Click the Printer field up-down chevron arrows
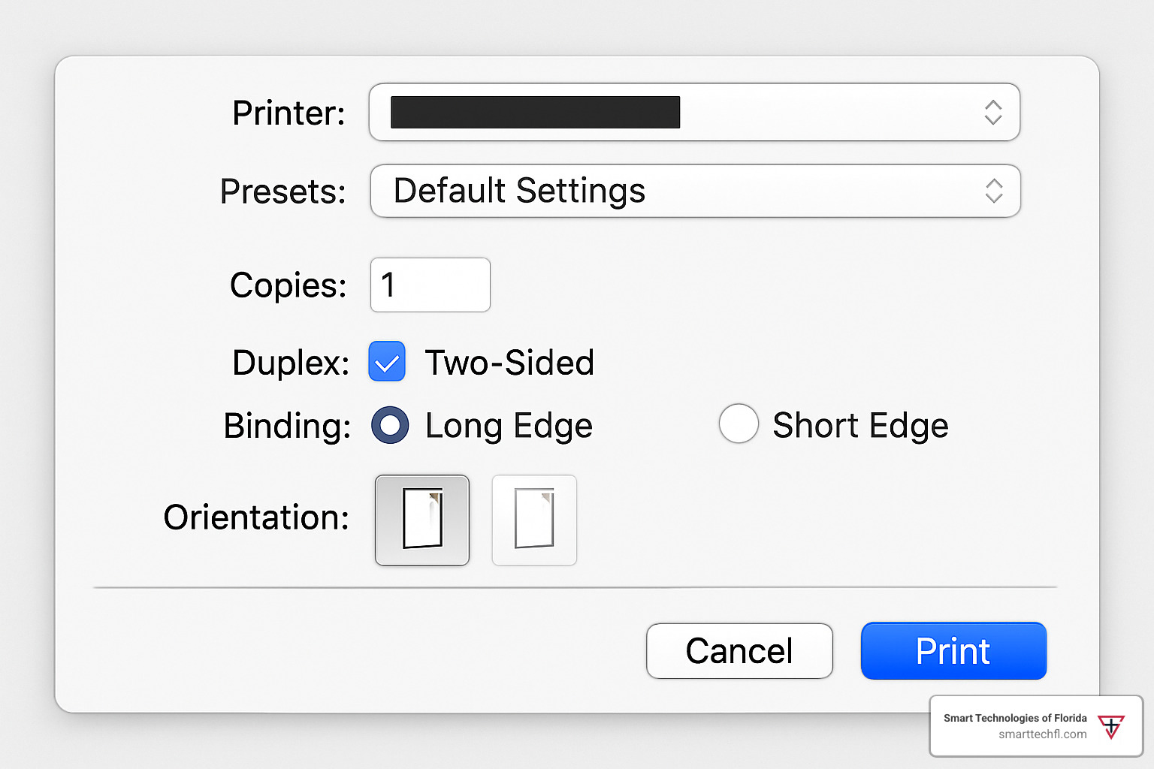The width and height of the screenshot is (1154, 769). coord(993,113)
